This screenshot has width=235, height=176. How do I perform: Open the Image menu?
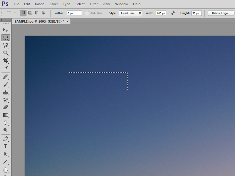tap(40, 4)
